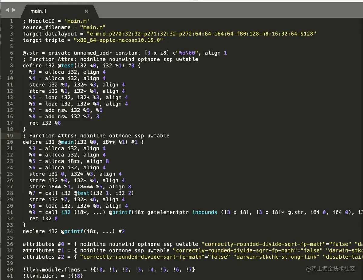Click line number 34 in gutter
Viewport: 363px width, 280px height.
click(10, 231)
